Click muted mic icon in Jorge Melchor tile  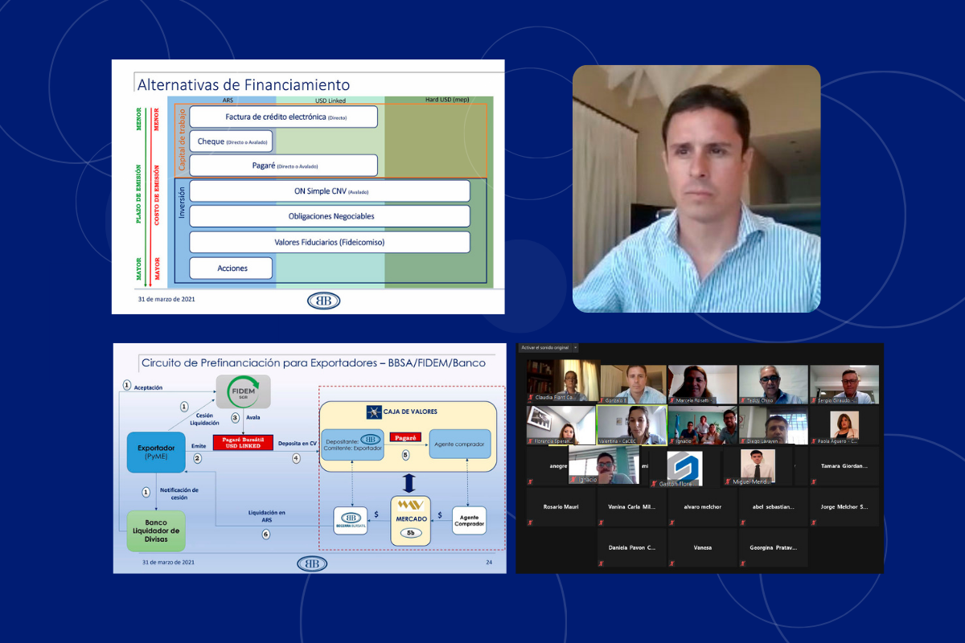coord(813,522)
